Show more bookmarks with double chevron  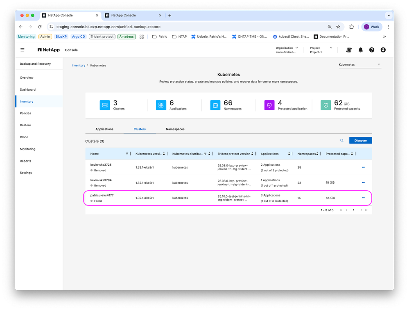[x=384, y=36]
